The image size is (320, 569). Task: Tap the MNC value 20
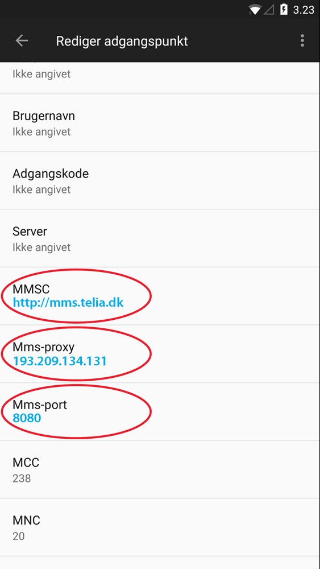point(19,536)
